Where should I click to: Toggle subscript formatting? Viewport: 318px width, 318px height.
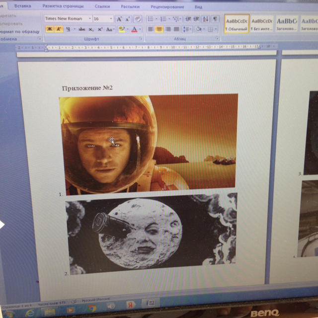click(x=91, y=29)
